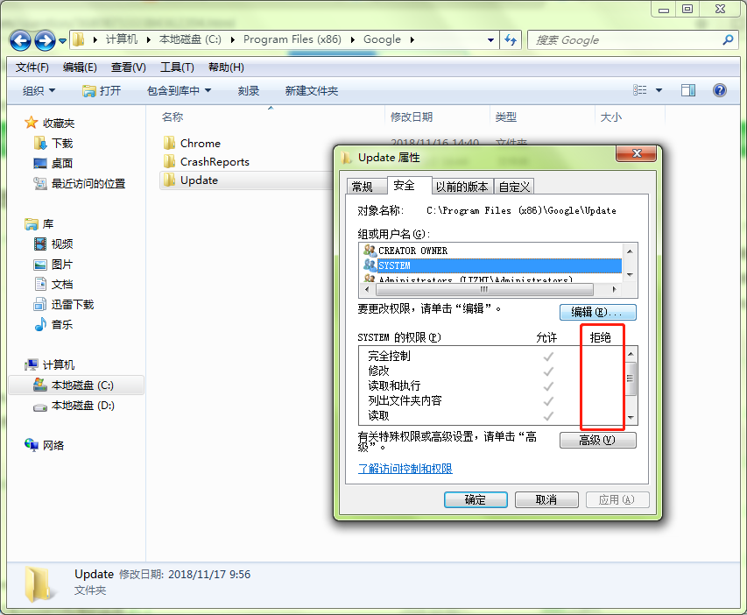
Task: Change view using the view mode icon
Action: 640,90
